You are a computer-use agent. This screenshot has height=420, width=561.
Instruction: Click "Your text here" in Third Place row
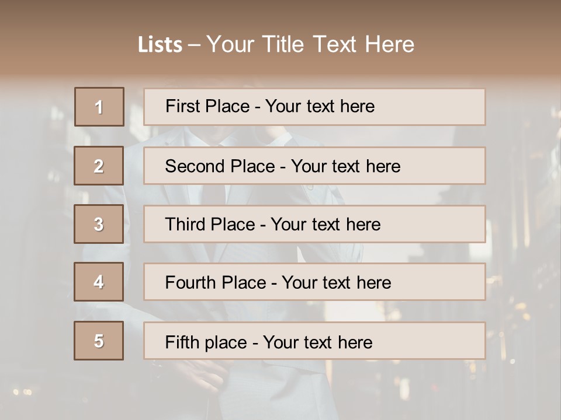(325, 225)
